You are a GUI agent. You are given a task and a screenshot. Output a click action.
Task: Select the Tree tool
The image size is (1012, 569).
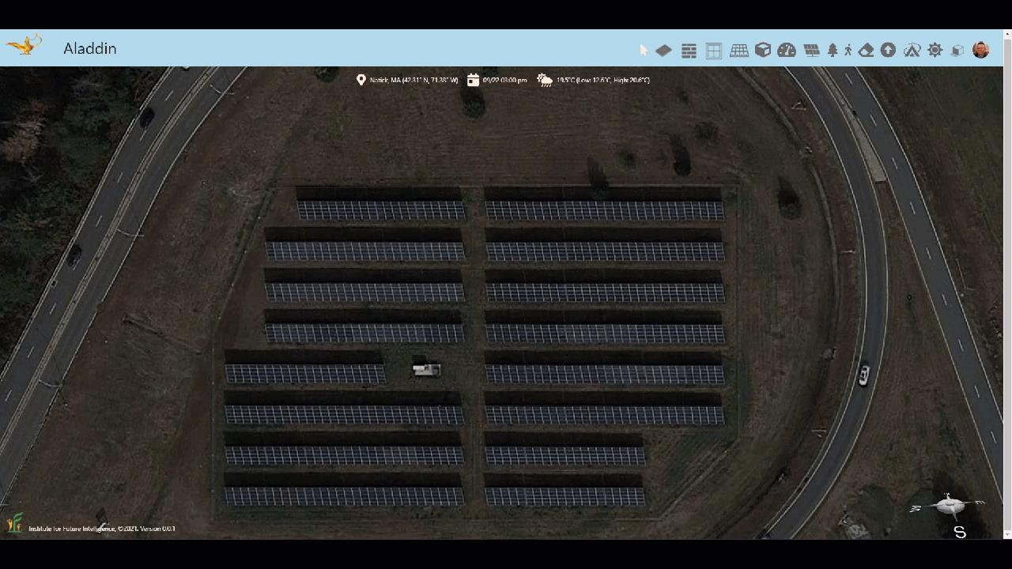click(832, 51)
